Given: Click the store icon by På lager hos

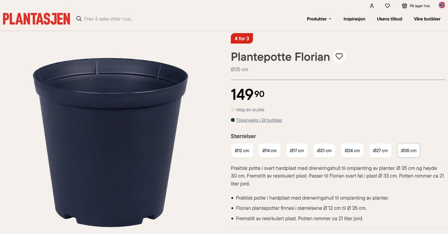Looking at the screenshot, I should point(404,6).
